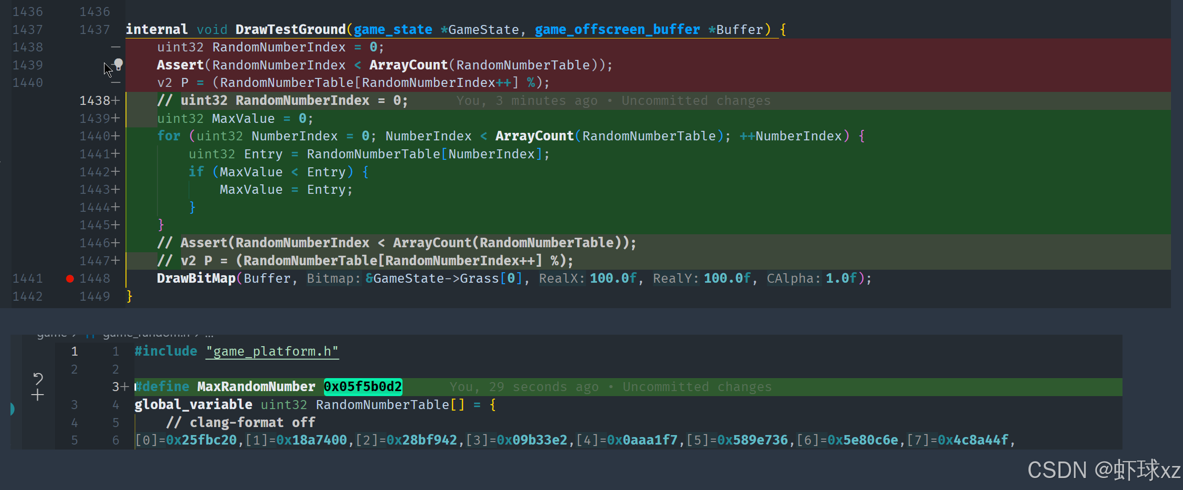The image size is (1183, 490).
Task: Click the highlighted 0x05f5b0d2 value
Action: tap(362, 387)
